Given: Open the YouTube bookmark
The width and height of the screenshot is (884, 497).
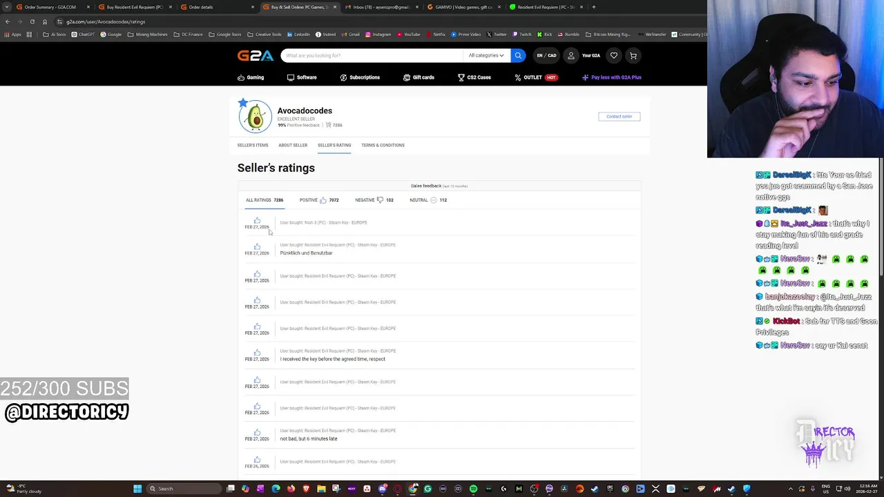Looking at the screenshot, I should pos(409,35).
